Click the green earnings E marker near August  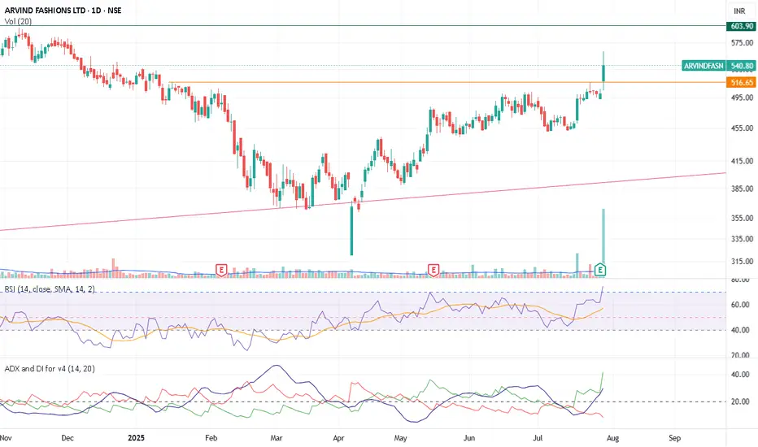[x=600, y=270]
